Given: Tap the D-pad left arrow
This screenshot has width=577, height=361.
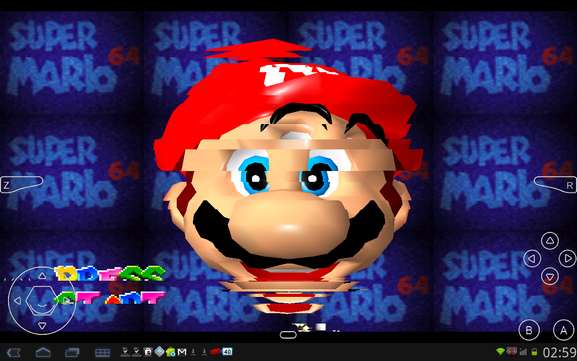Looking at the screenshot, I should coord(17,301).
